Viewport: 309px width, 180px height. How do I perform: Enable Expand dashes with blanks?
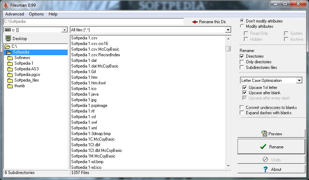click(242, 113)
